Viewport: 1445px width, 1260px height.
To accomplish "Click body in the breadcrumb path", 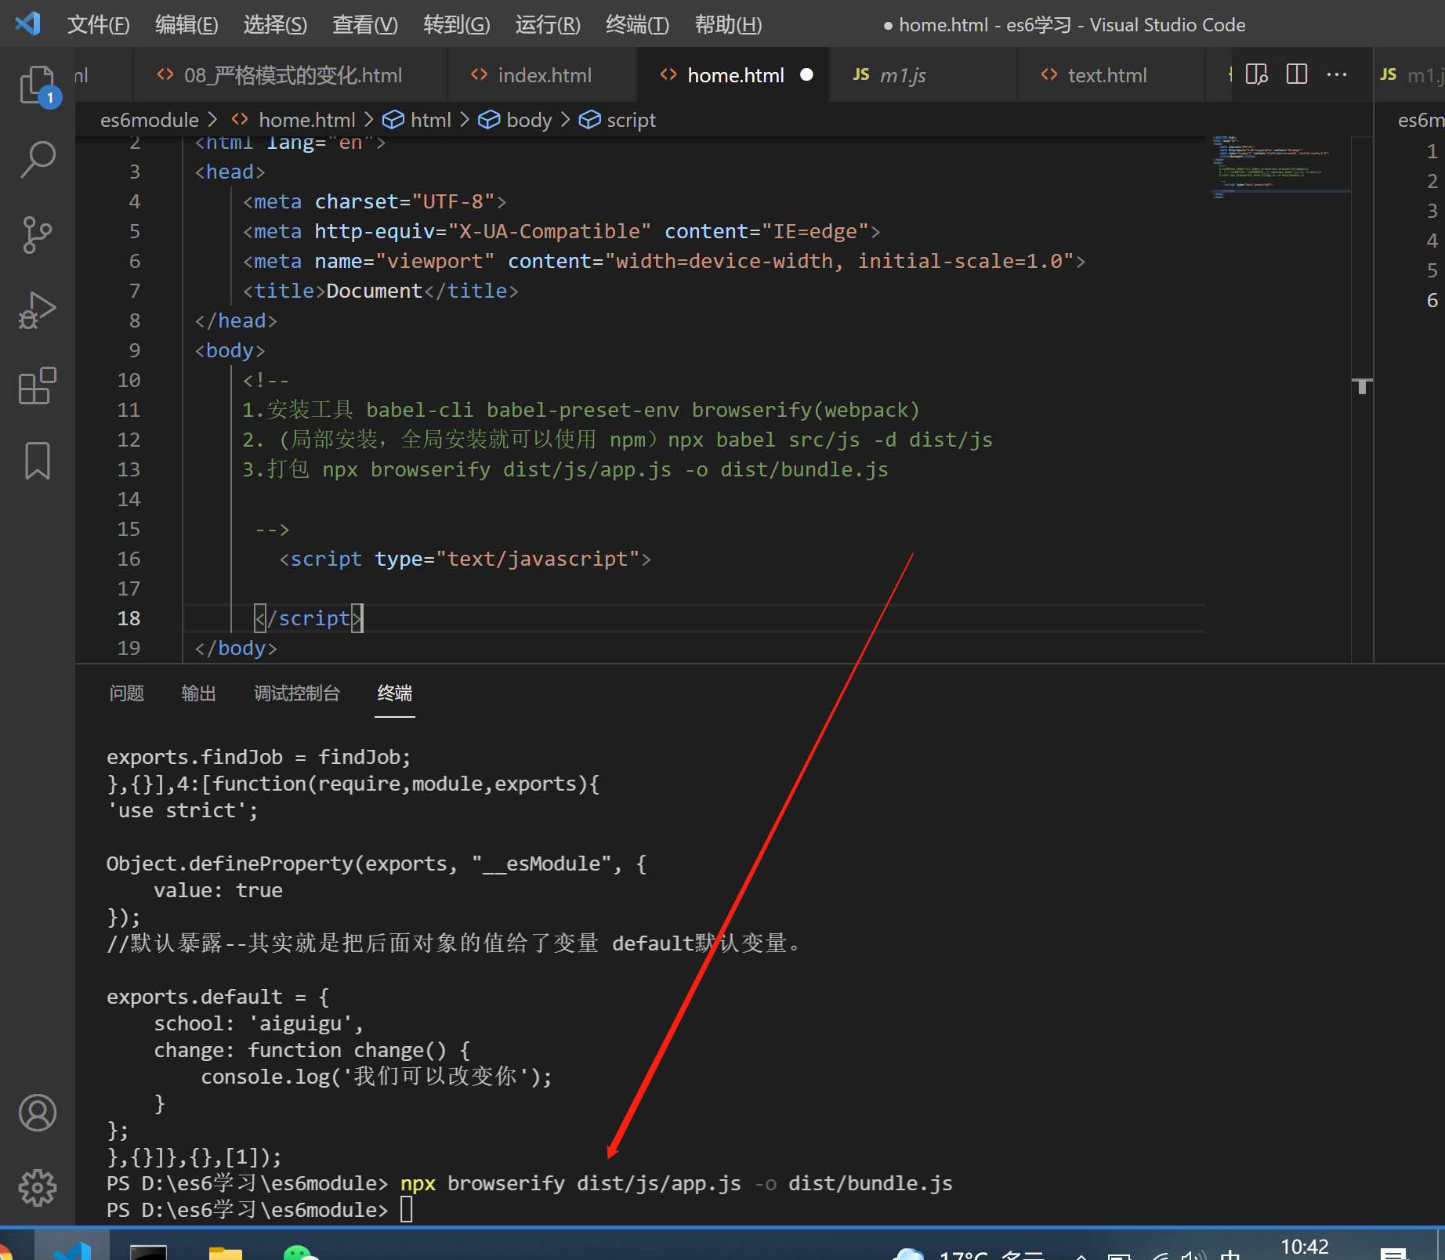I will 529,120.
